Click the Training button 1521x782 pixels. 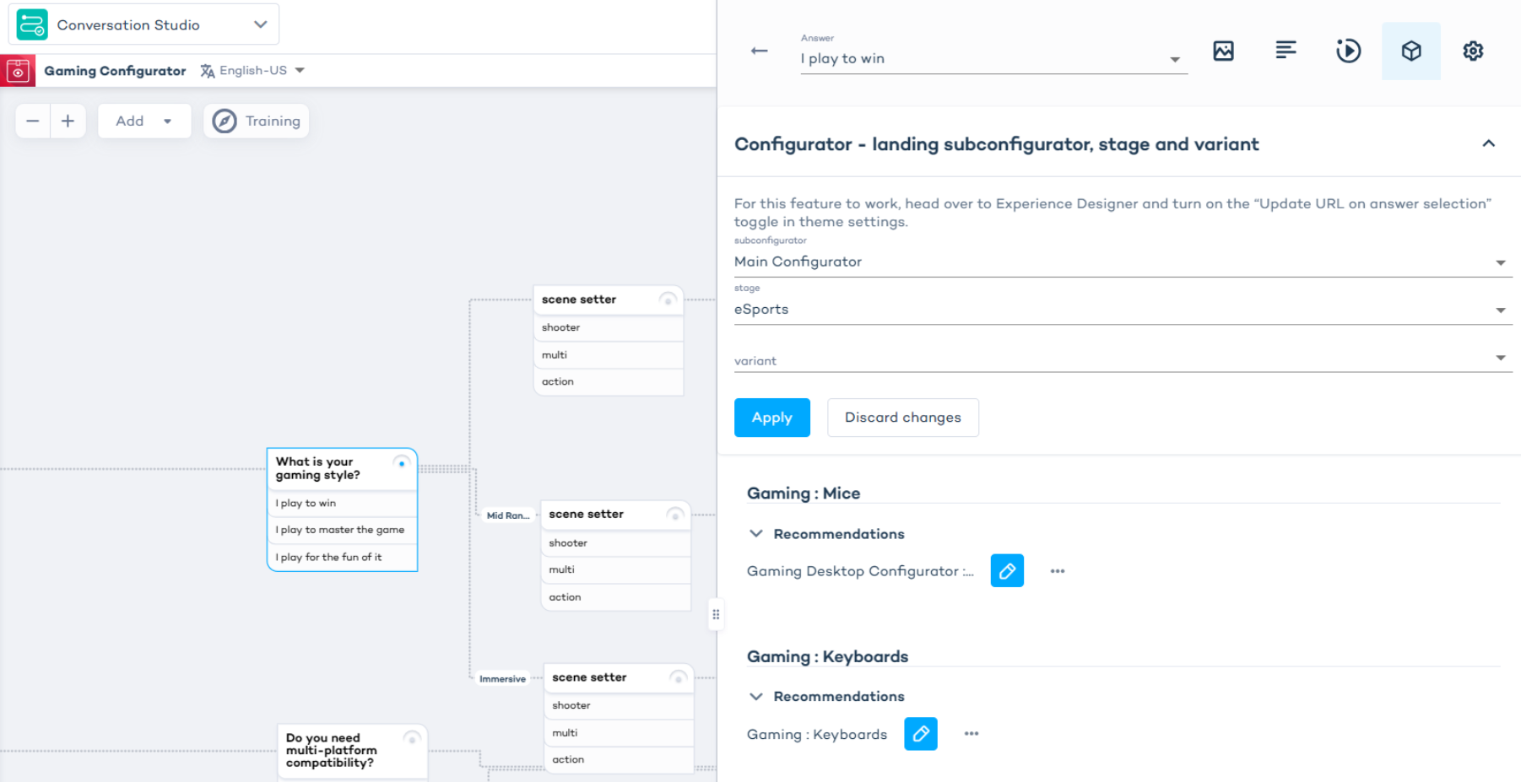coord(257,121)
